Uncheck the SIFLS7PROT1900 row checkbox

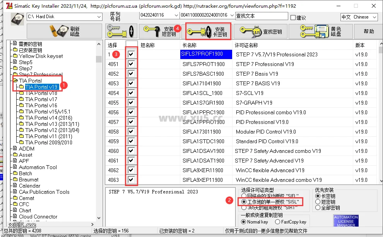pos(131,64)
